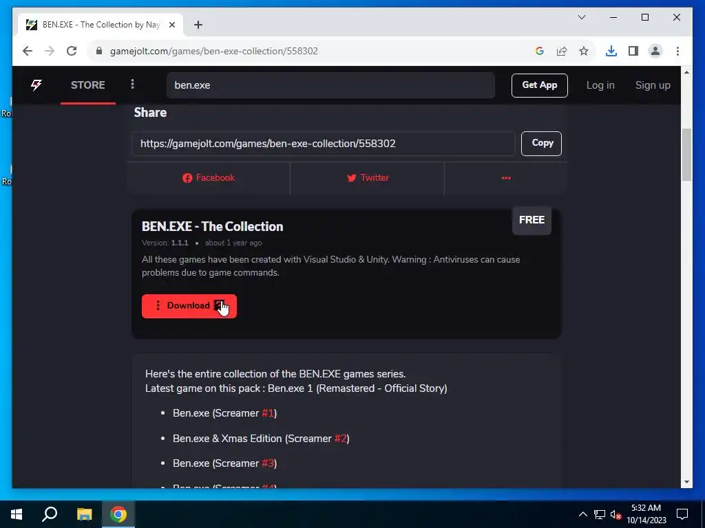Screen dimensions: 705x528
Task: Click the address bar URL
Action: click(214, 51)
